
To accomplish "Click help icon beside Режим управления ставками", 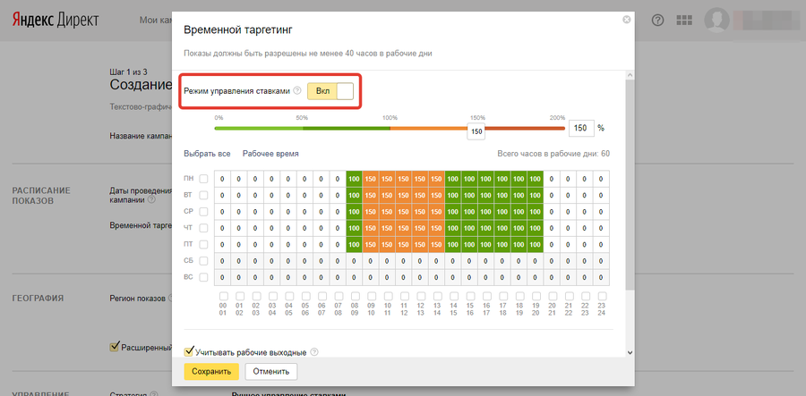I will click(x=296, y=91).
